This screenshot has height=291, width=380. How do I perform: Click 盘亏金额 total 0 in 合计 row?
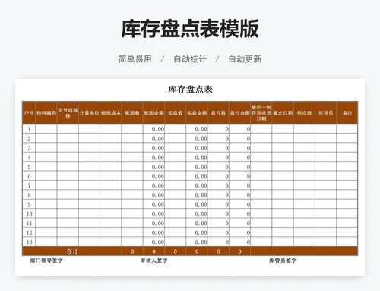pos(240,251)
